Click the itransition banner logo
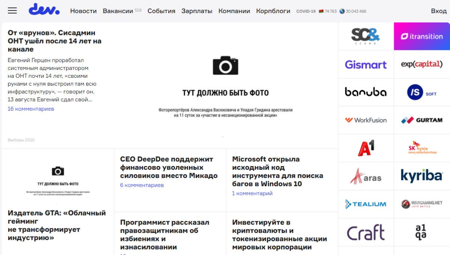 [x=422, y=36]
